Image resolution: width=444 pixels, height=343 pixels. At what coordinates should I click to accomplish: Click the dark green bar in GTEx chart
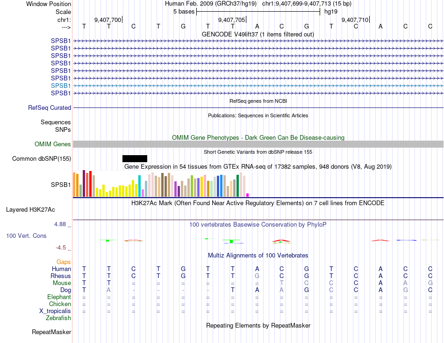pyautogui.click(x=237, y=186)
